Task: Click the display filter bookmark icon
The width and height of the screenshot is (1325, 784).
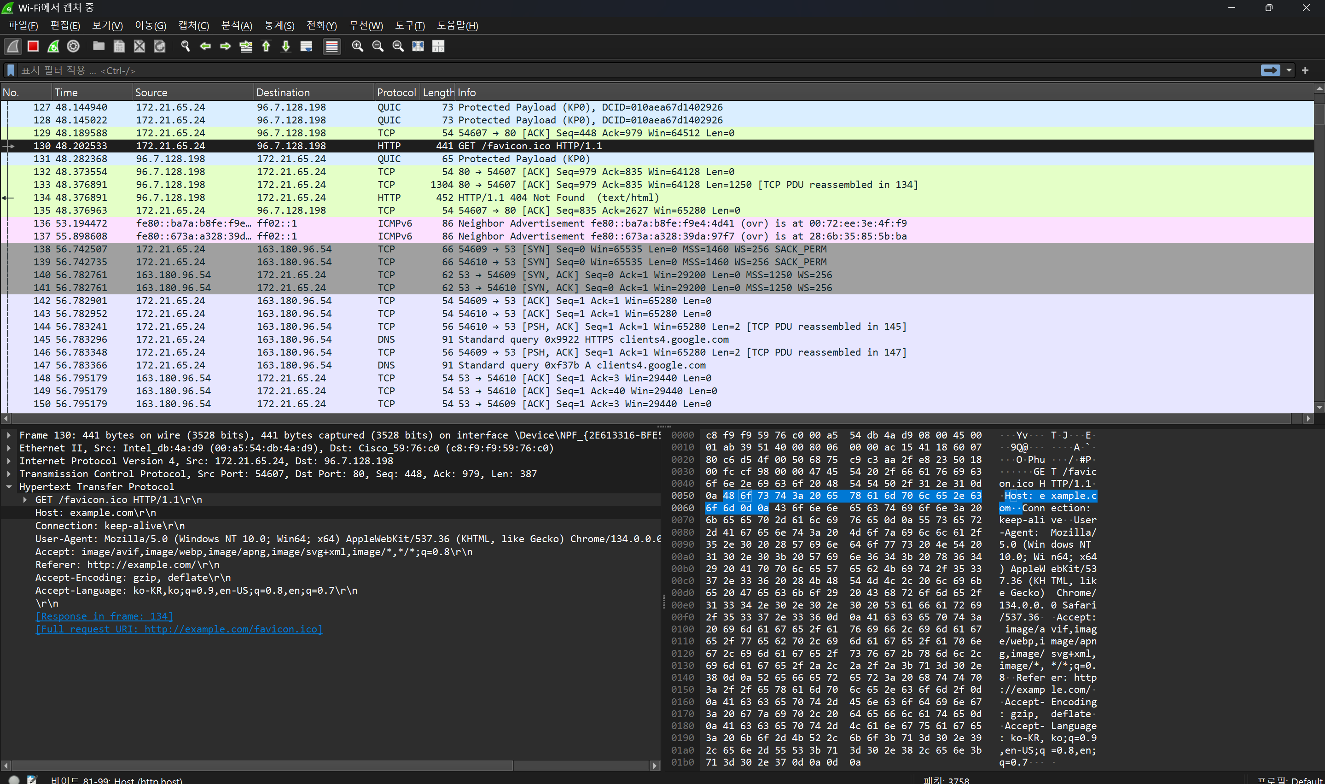Action: pos(11,70)
